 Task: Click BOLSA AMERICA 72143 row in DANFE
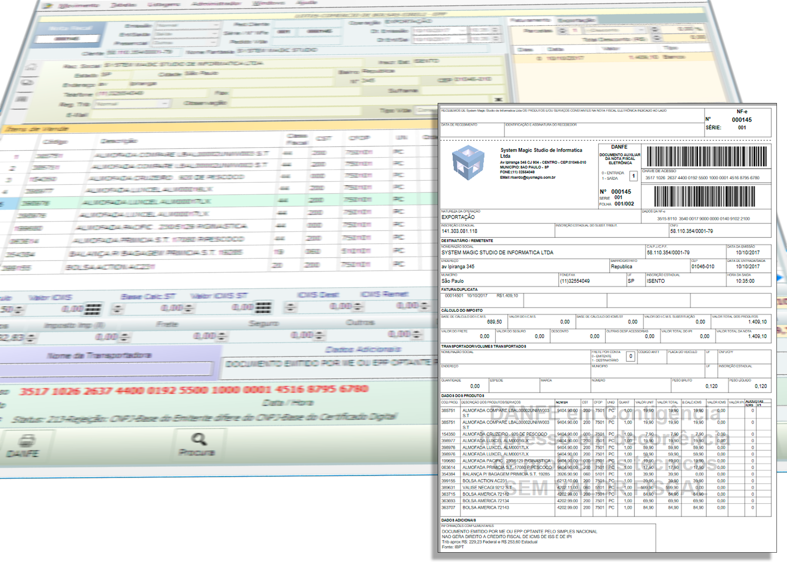click(x=606, y=507)
